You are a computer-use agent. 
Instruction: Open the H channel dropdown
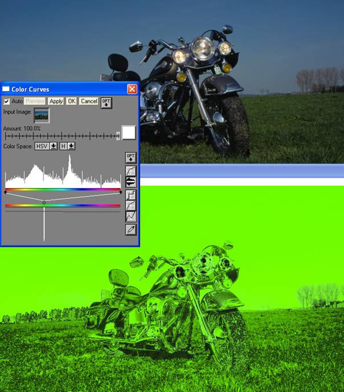(67, 146)
